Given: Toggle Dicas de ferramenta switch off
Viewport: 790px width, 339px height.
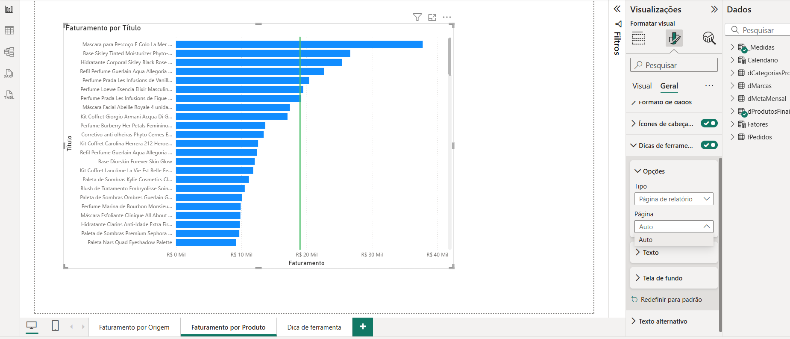Looking at the screenshot, I should click(709, 145).
